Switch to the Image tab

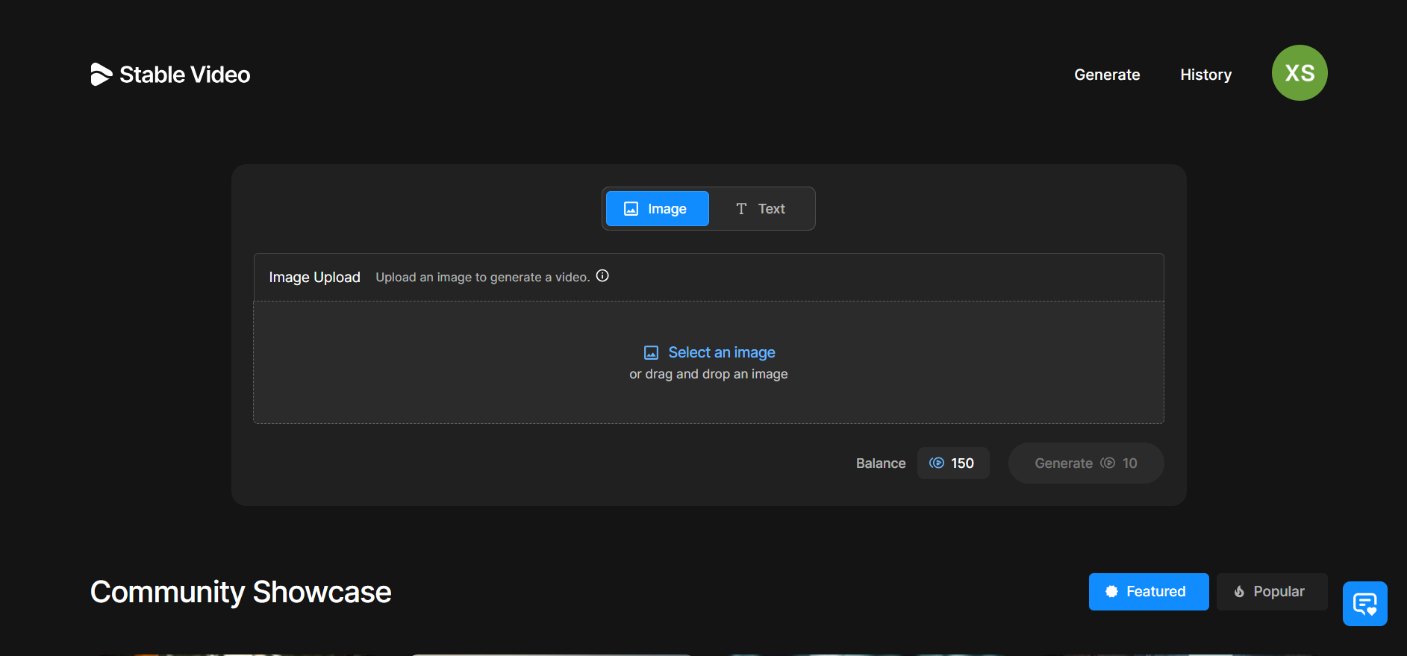[657, 208]
